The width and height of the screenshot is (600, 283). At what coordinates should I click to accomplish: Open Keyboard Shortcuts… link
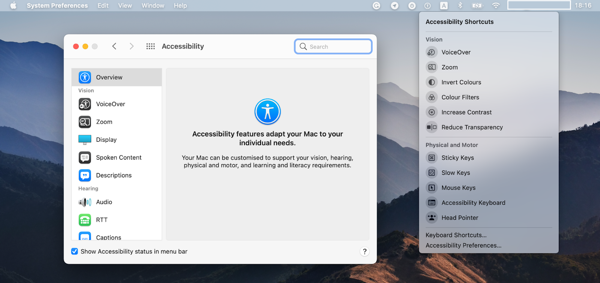coord(456,235)
